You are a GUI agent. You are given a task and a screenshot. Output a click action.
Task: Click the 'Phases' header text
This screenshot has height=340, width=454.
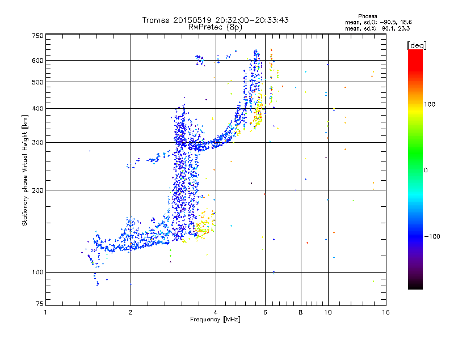coord(367,16)
